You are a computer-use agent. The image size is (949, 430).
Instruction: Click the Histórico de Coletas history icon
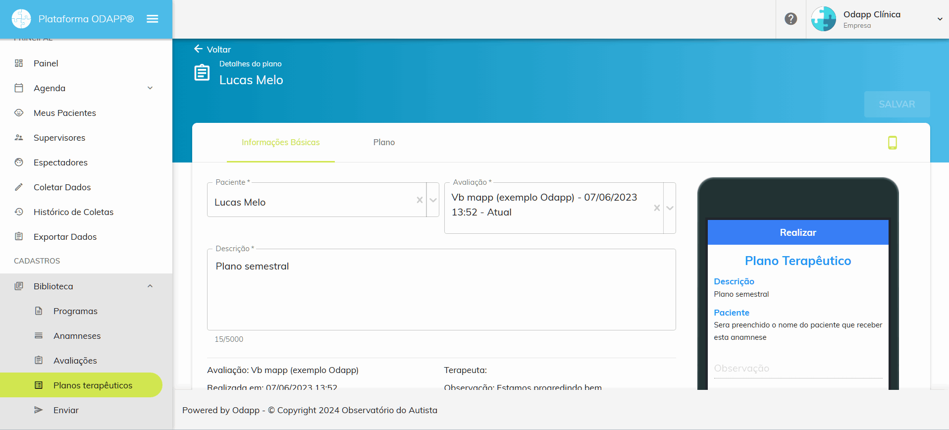pyautogui.click(x=19, y=212)
